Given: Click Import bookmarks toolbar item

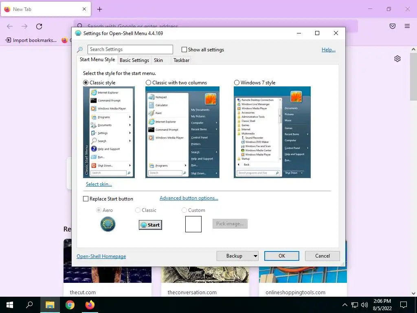Looking at the screenshot, I should tap(31, 40).
